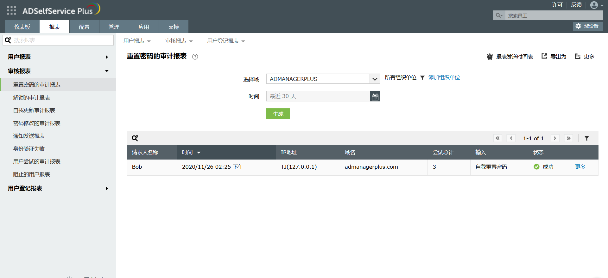Click the 域设置 button
This screenshot has height=278, width=608.
(x=588, y=26)
